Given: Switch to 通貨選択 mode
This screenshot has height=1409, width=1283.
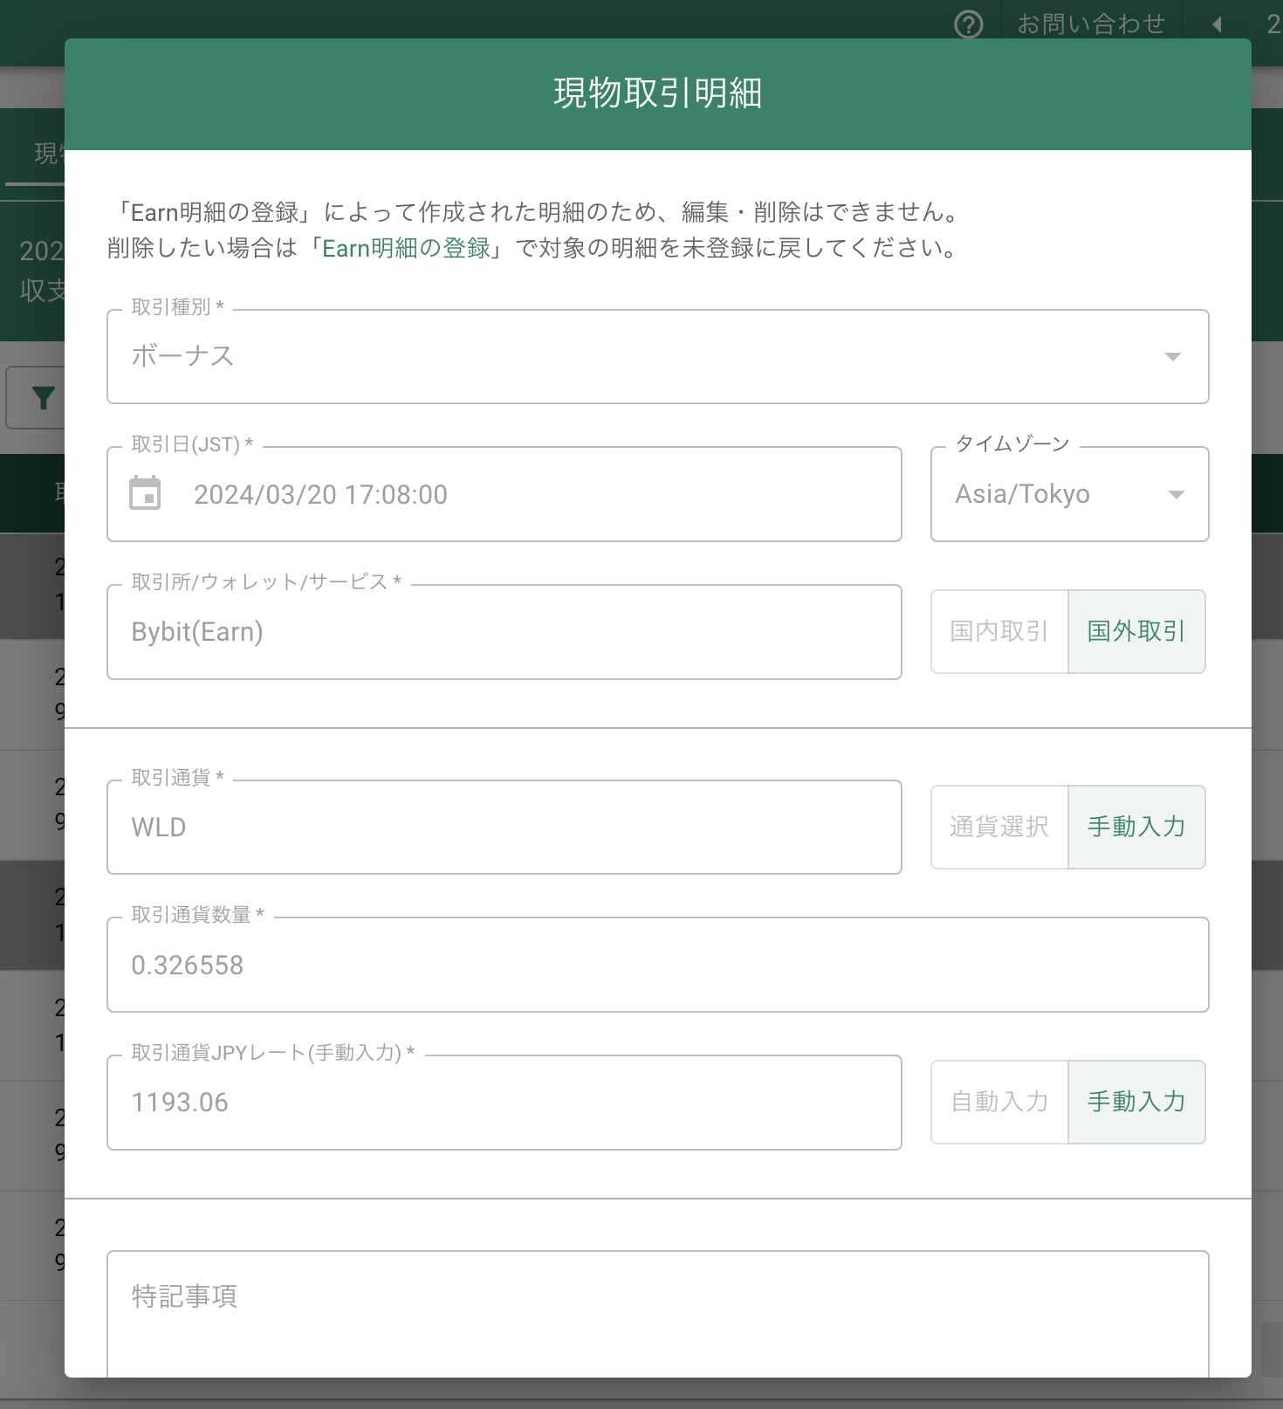Looking at the screenshot, I should pos(999,827).
